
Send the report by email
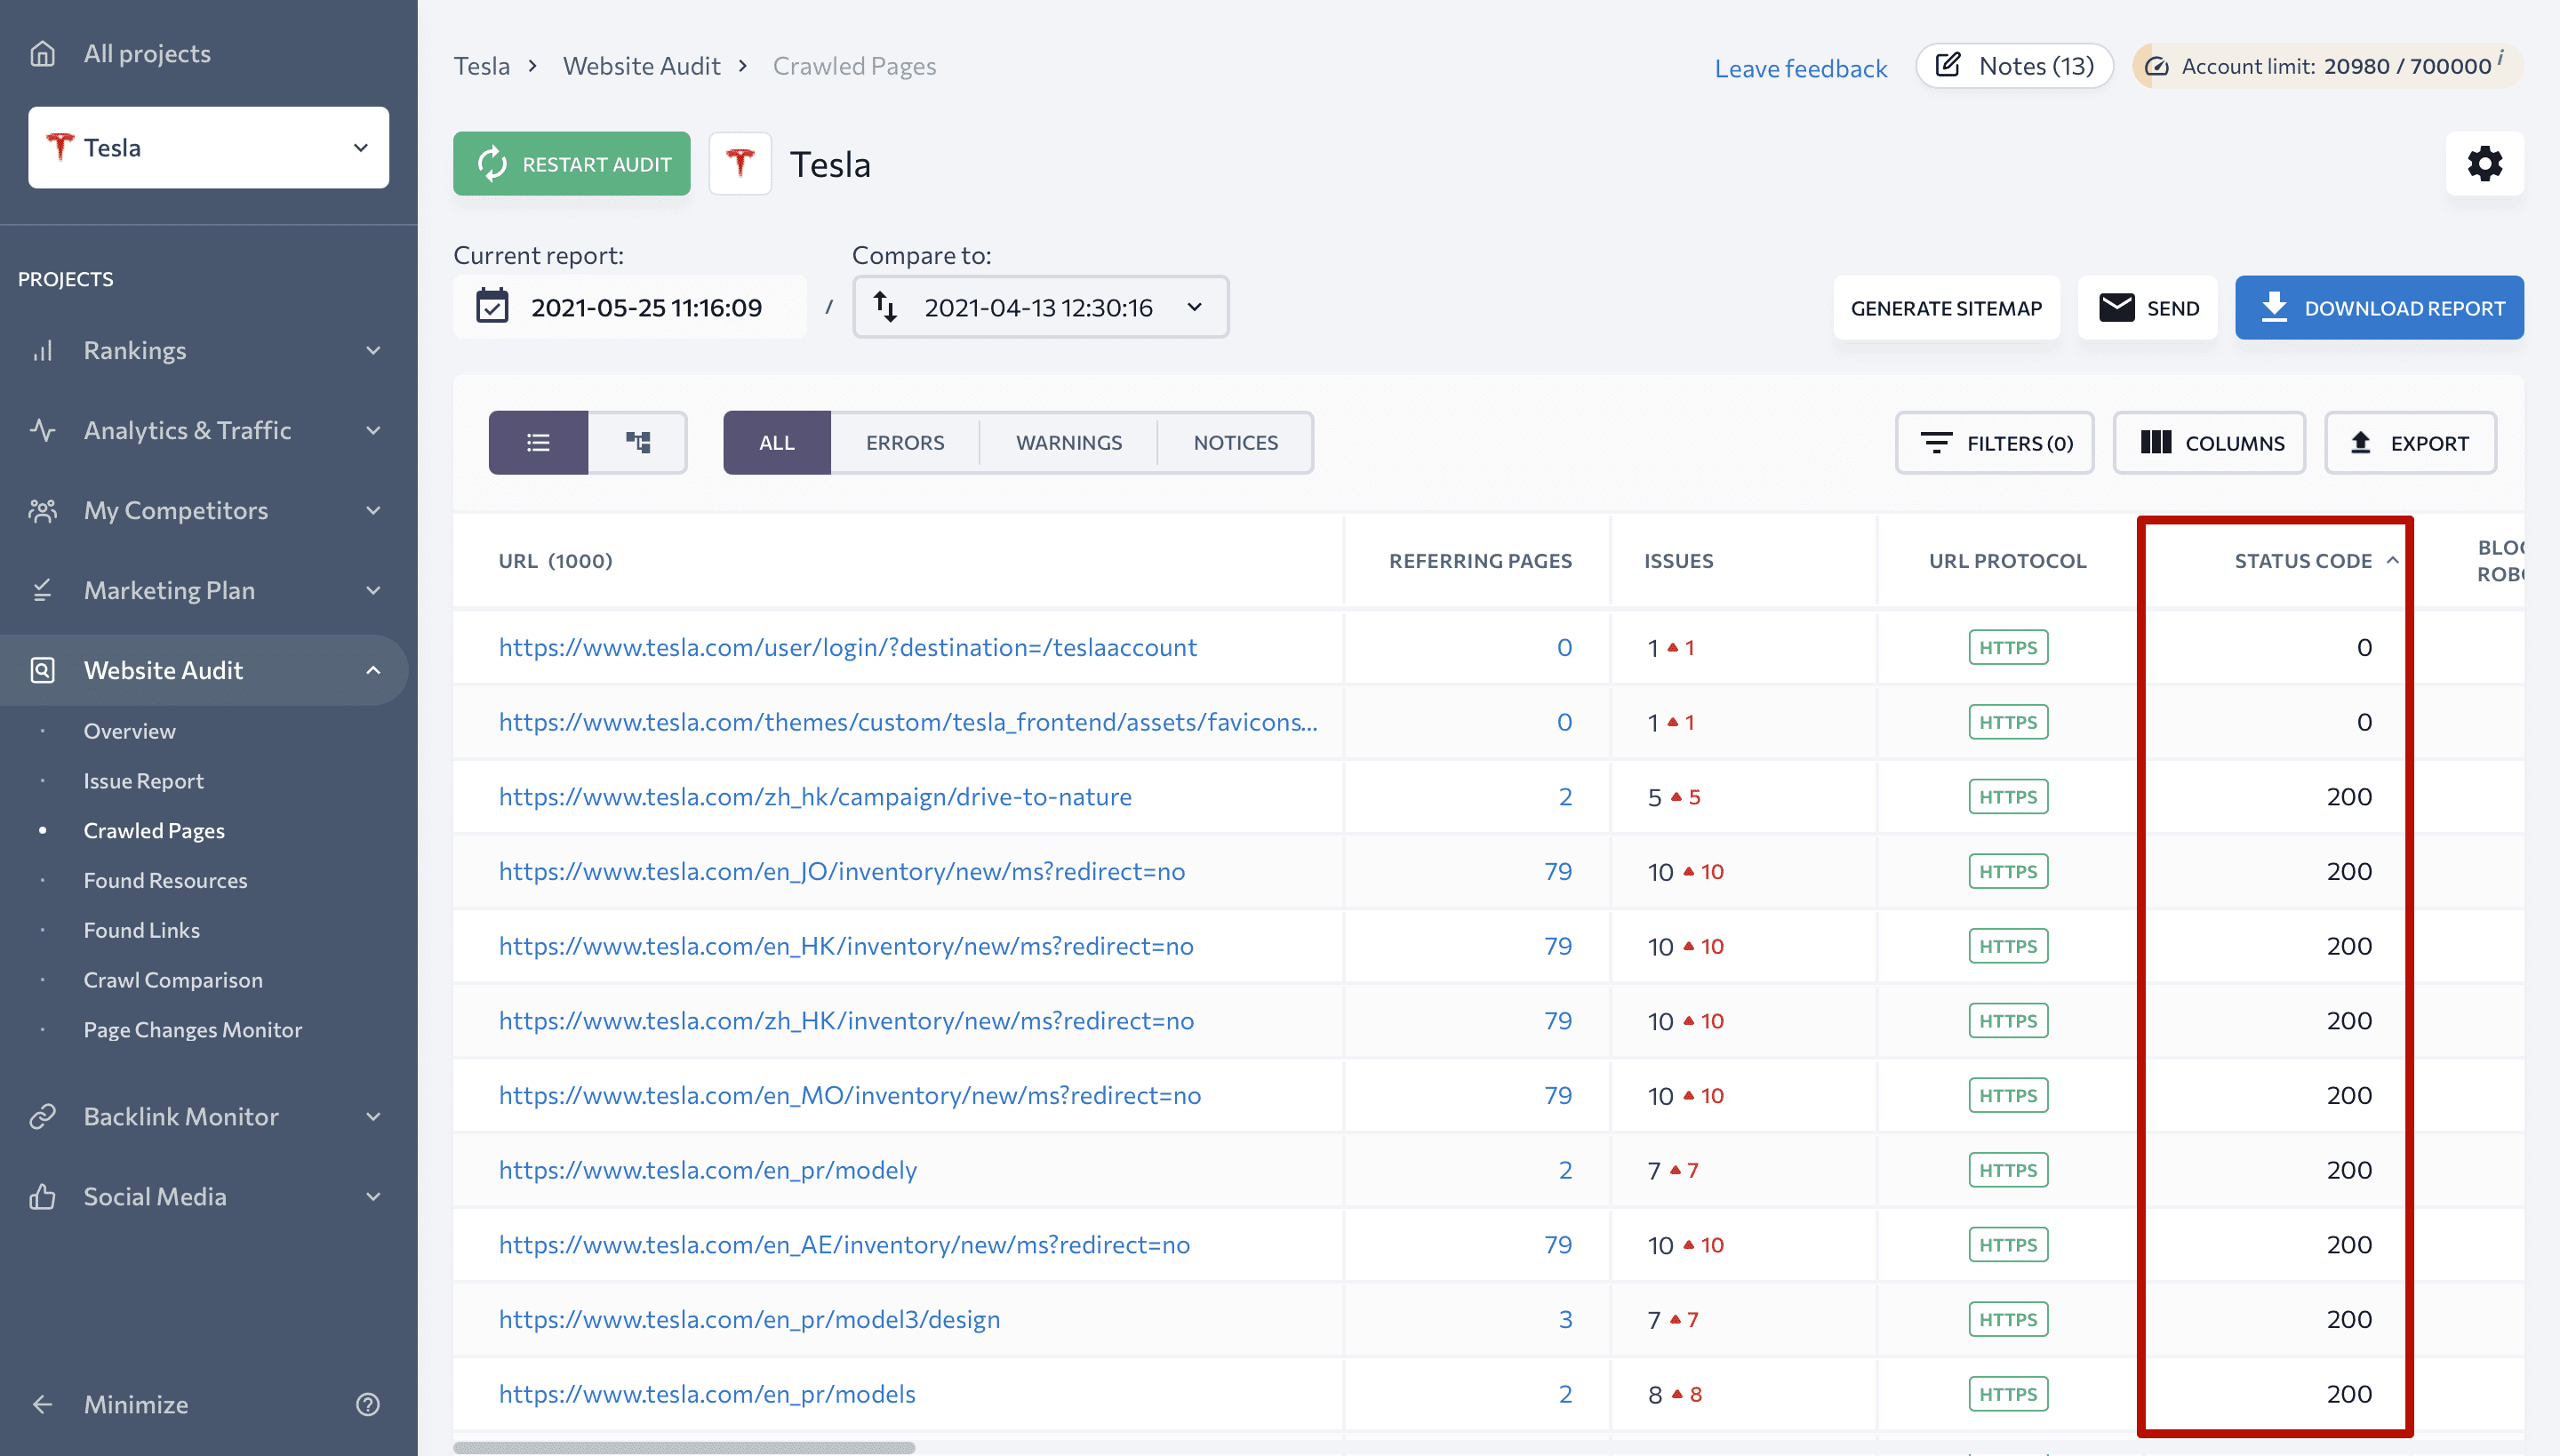click(2148, 308)
